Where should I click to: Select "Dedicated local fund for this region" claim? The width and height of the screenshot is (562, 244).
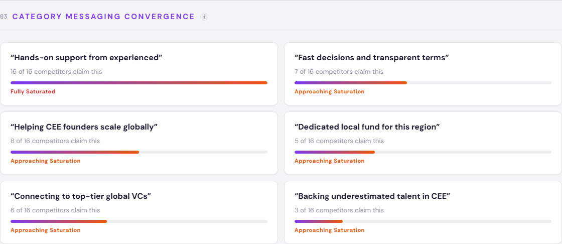pyautogui.click(x=367, y=127)
